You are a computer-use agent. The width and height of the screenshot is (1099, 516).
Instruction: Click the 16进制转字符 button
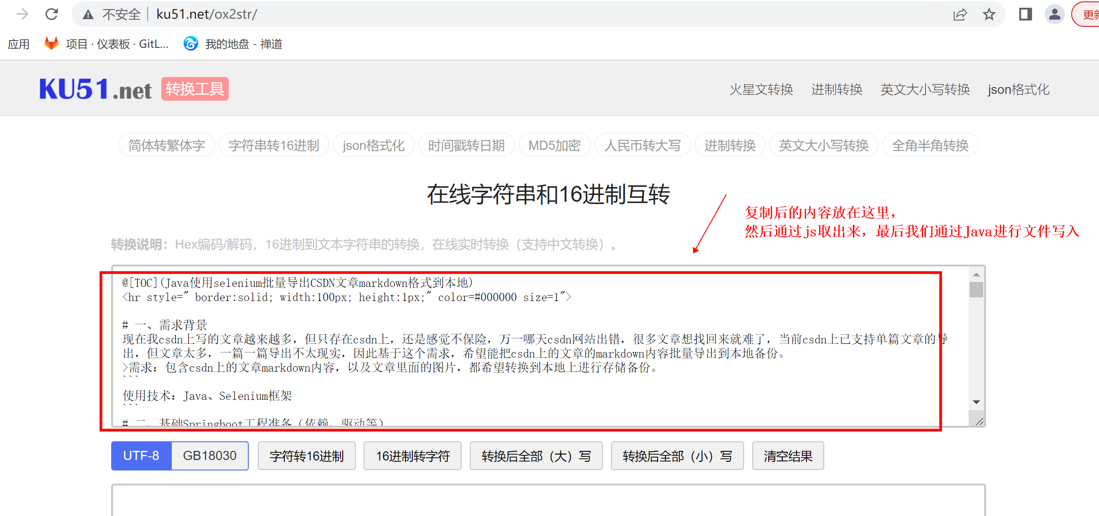(x=412, y=455)
